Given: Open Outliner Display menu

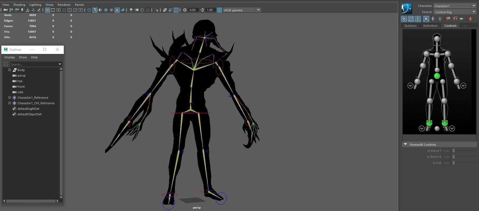Looking at the screenshot, I should (x=9, y=57).
